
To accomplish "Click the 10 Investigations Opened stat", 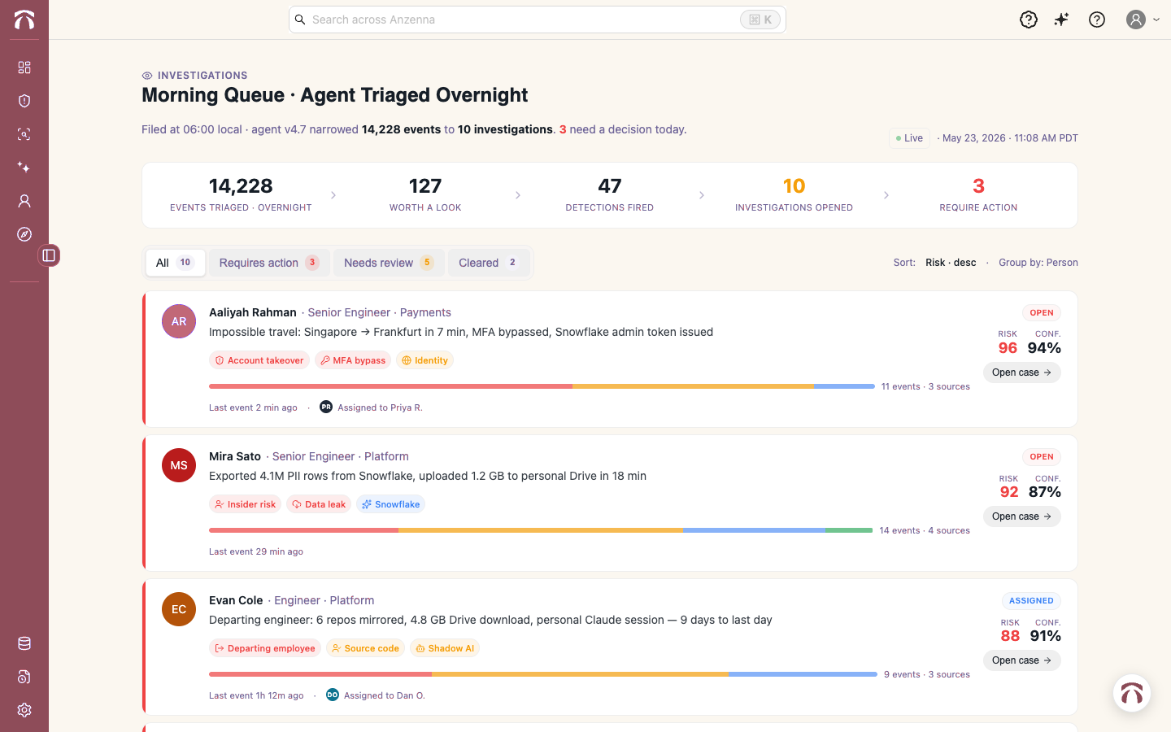I will pos(794,195).
